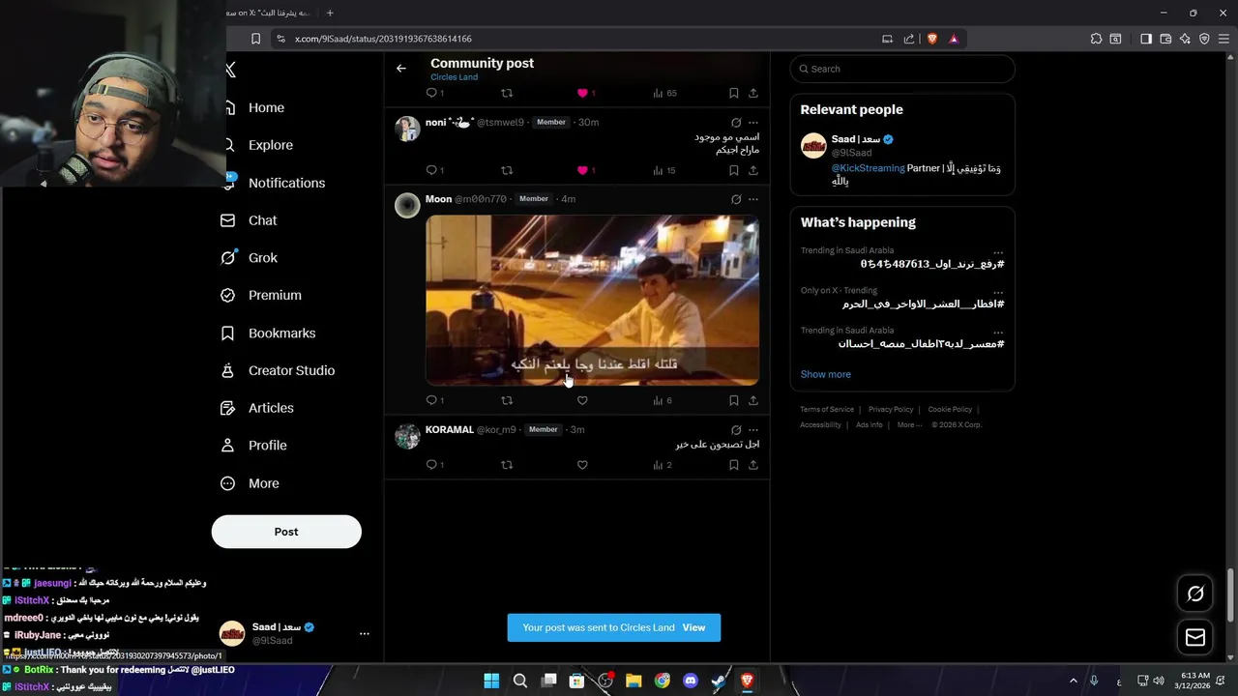
Task: Open Explore in X sidebar
Action: [x=270, y=145]
